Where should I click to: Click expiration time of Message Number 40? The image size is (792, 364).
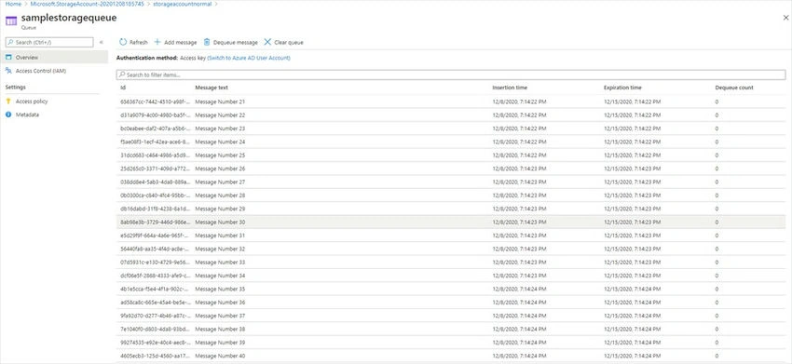coord(633,356)
